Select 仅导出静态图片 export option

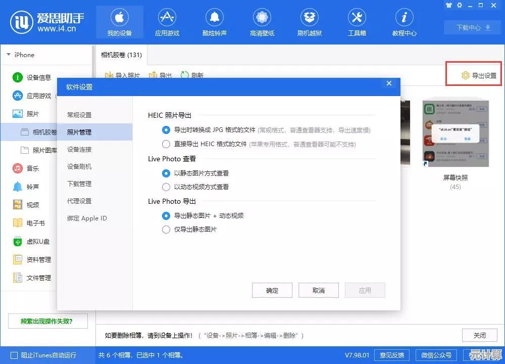pos(166,230)
